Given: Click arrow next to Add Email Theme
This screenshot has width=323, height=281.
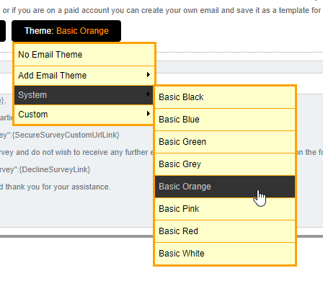Looking at the screenshot, I should [149, 75].
